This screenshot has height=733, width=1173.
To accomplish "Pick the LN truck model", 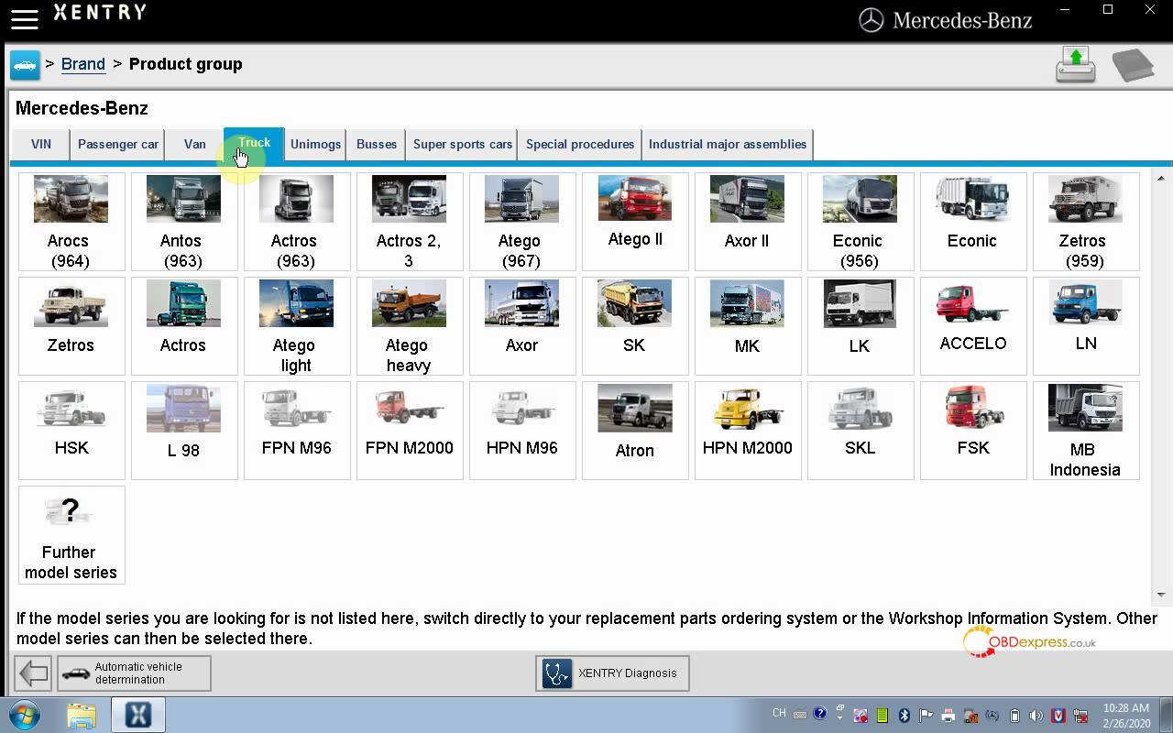I will (x=1086, y=326).
